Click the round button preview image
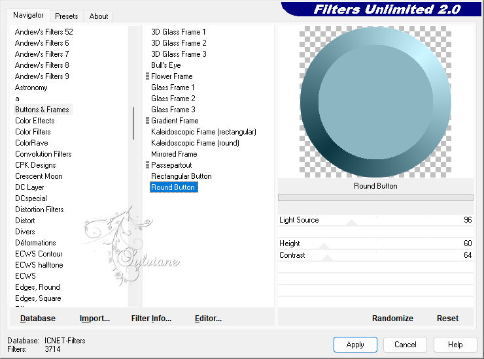This screenshot has width=484, height=359. pyautogui.click(x=375, y=102)
